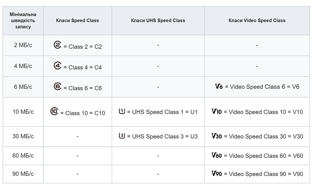Click the V30 video speed icon
Image resolution: width=312 pixels, height=190 pixels.
click(x=217, y=136)
